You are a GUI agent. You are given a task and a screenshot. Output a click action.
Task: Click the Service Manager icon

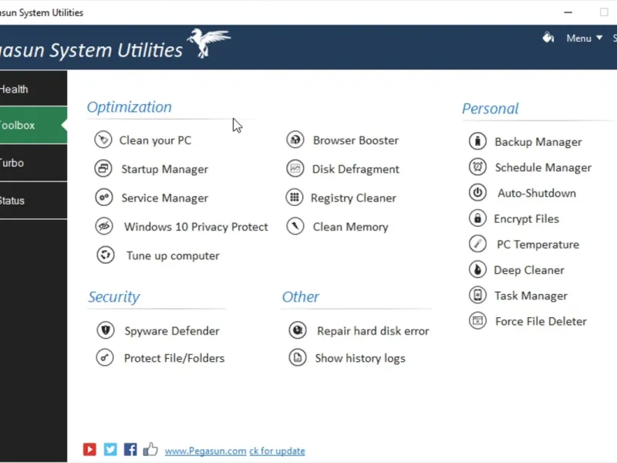pos(104,198)
